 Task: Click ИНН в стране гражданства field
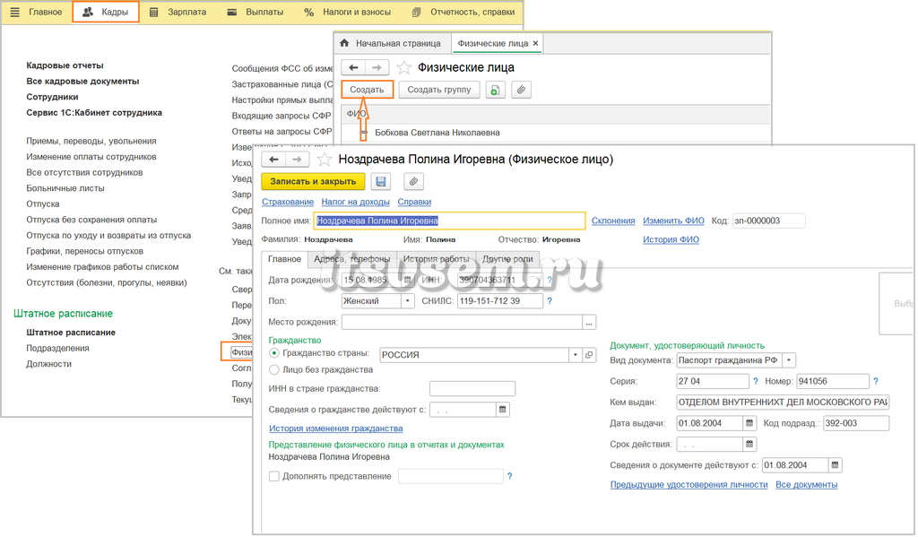tap(472, 389)
